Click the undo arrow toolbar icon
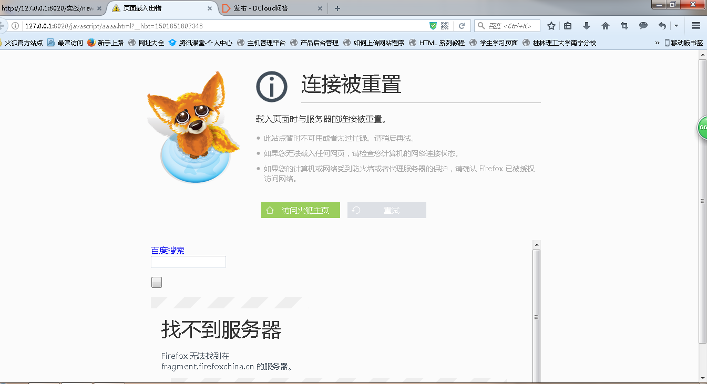The height and width of the screenshot is (384, 707). tap(662, 26)
